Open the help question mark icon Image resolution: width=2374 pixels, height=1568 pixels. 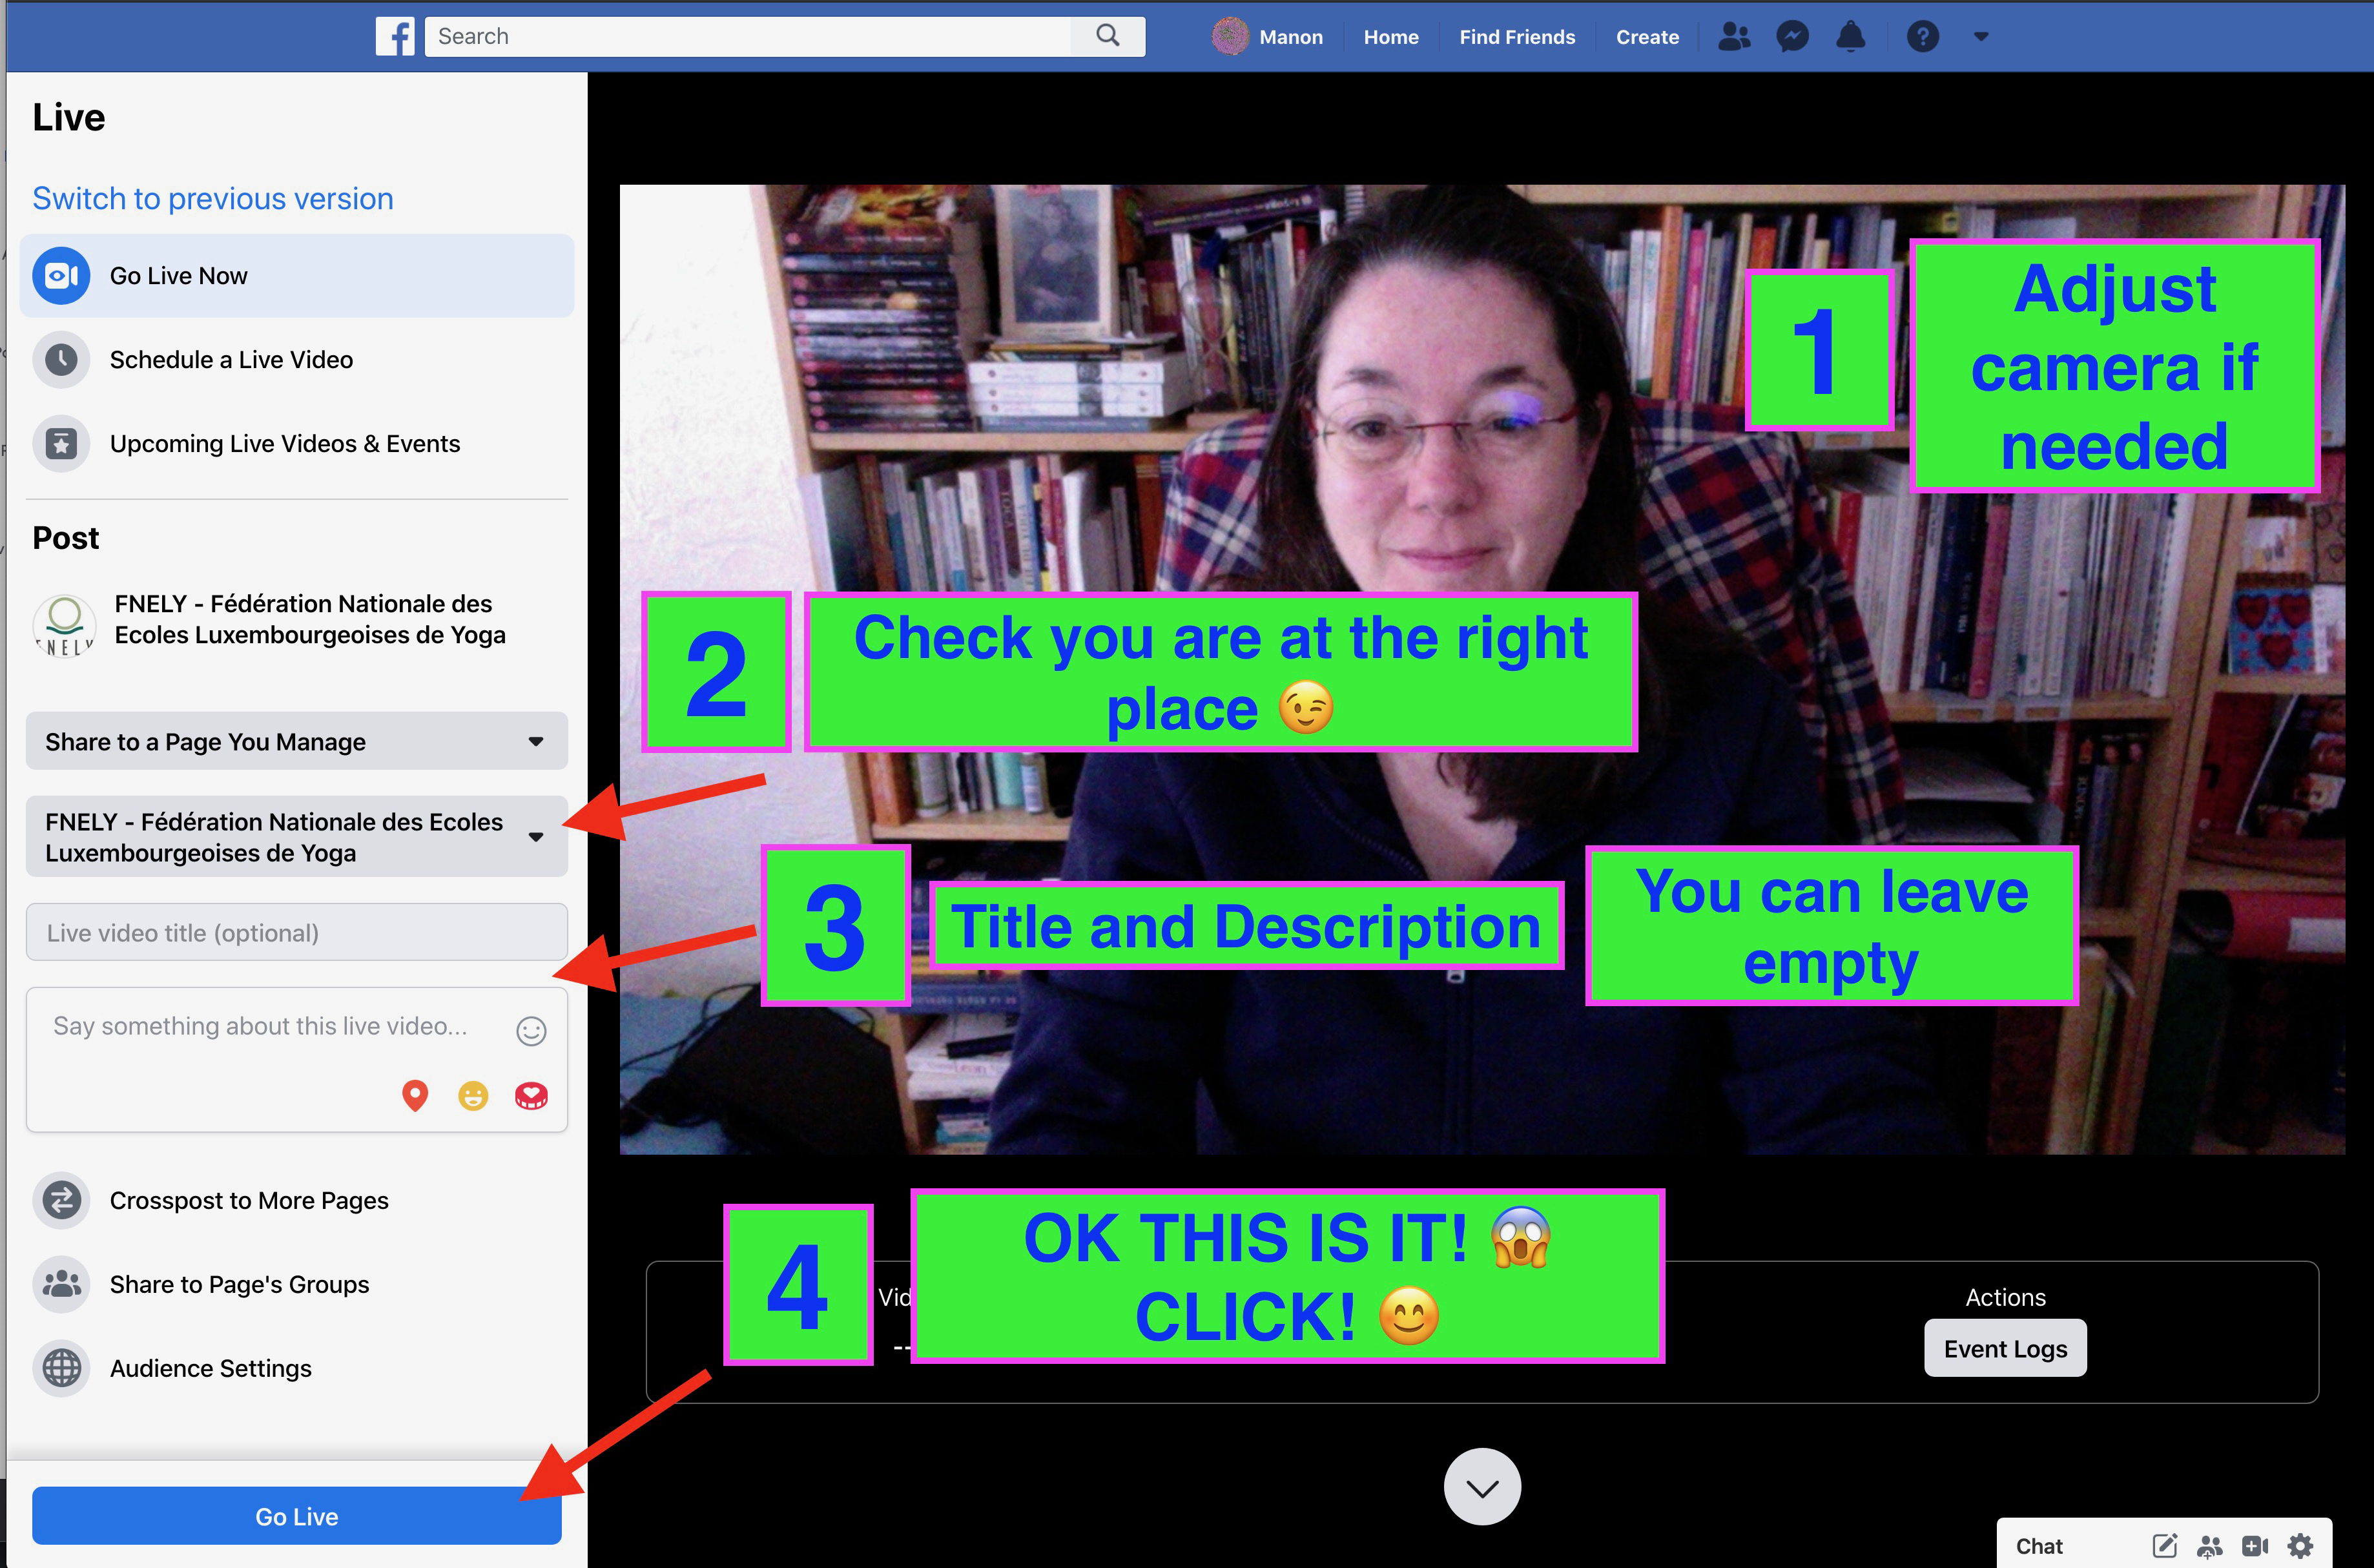1922,37
